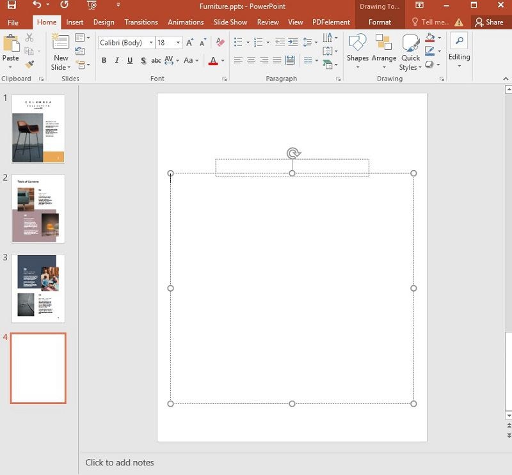The image size is (512, 475).
Task: Open the Customize Quick Access Toolbar arrow
Action: pyautogui.click(x=118, y=5)
